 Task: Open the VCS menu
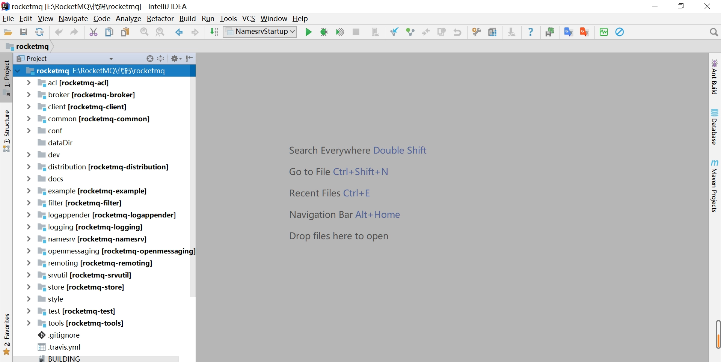[x=249, y=18]
